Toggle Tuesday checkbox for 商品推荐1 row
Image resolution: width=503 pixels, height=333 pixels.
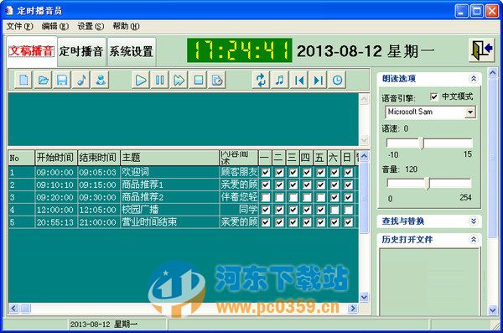click(x=279, y=185)
